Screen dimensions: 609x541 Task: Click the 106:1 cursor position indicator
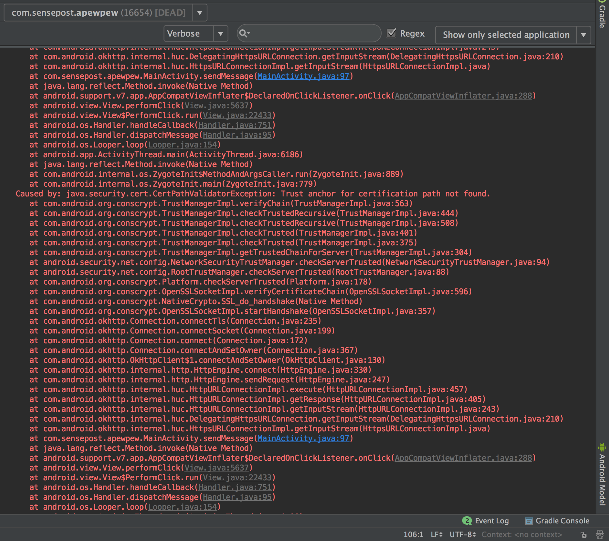(413, 534)
